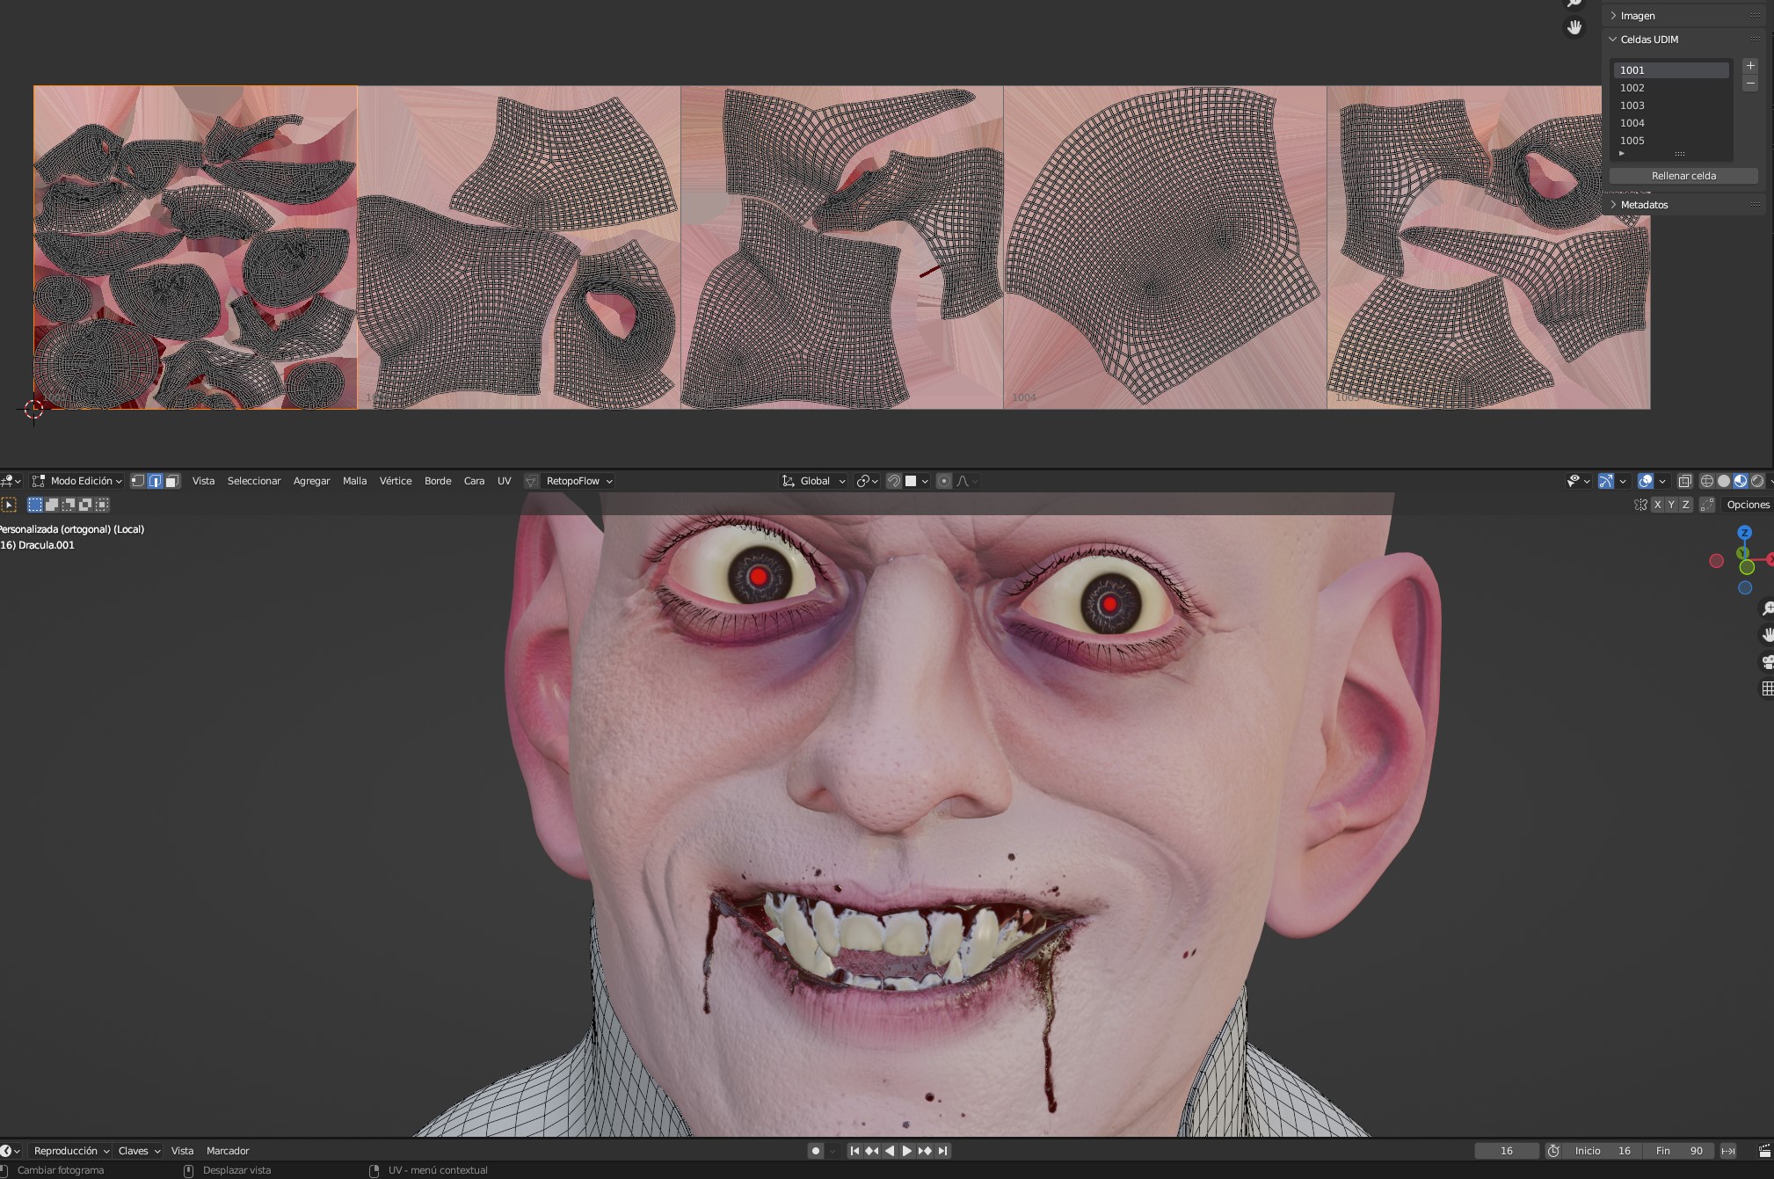Open the Cara menu
This screenshot has height=1179, width=1774.
(474, 481)
